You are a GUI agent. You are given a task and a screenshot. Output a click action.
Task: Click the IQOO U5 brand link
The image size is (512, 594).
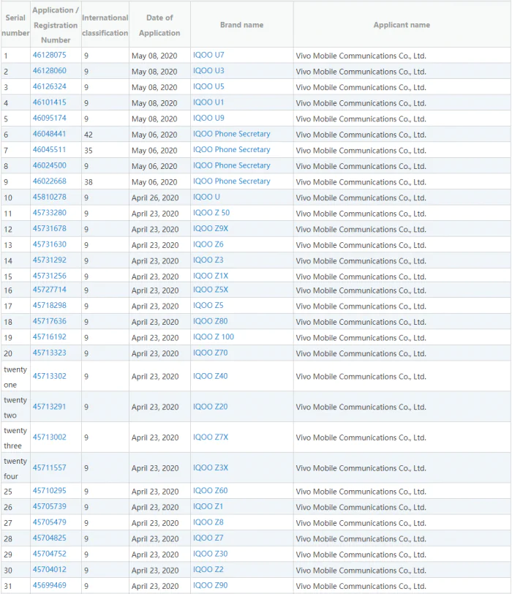click(208, 86)
